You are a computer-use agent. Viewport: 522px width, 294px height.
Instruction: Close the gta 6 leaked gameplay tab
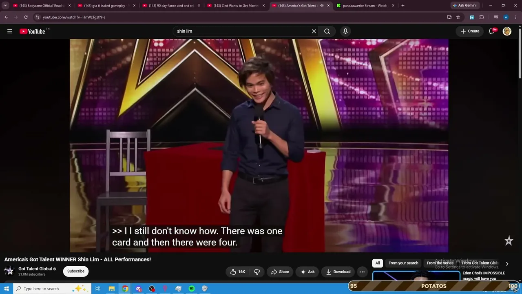134,6
